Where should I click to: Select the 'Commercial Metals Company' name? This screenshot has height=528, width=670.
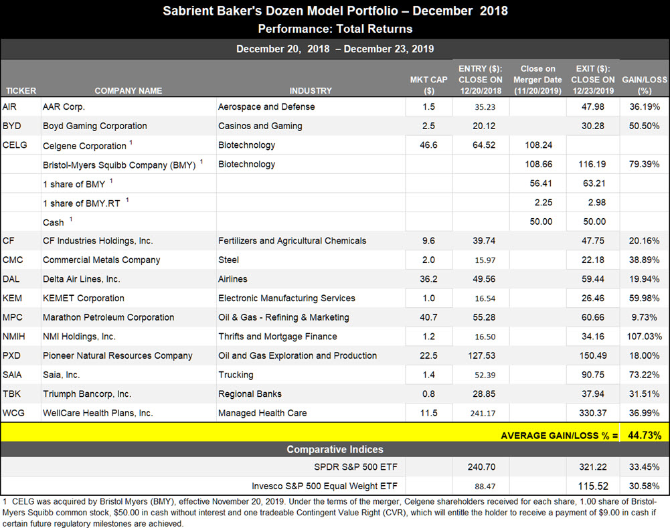point(101,260)
